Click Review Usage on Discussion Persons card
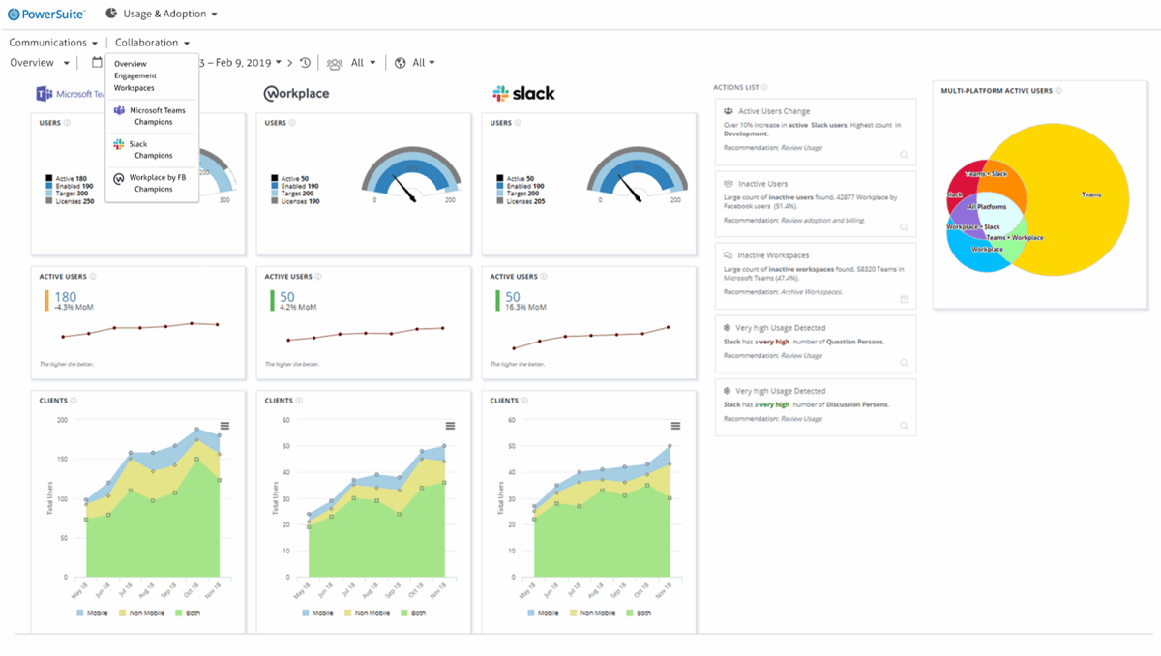This screenshot has width=1161, height=656. pyautogui.click(x=801, y=419)
